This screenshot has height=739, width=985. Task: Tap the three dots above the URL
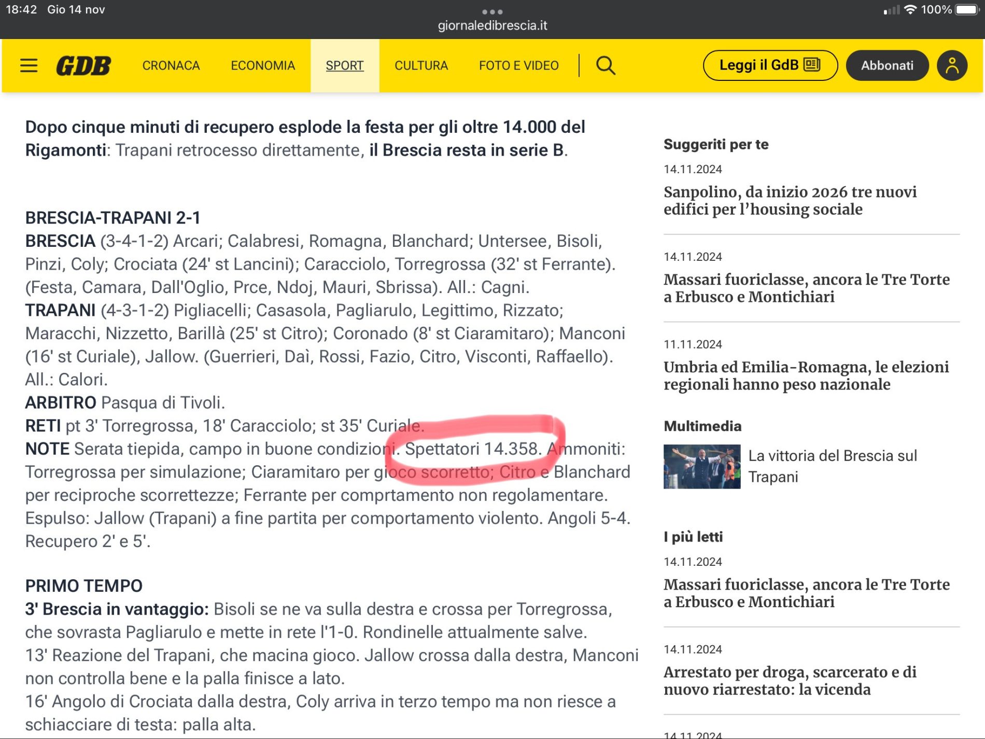pos(492,11)
